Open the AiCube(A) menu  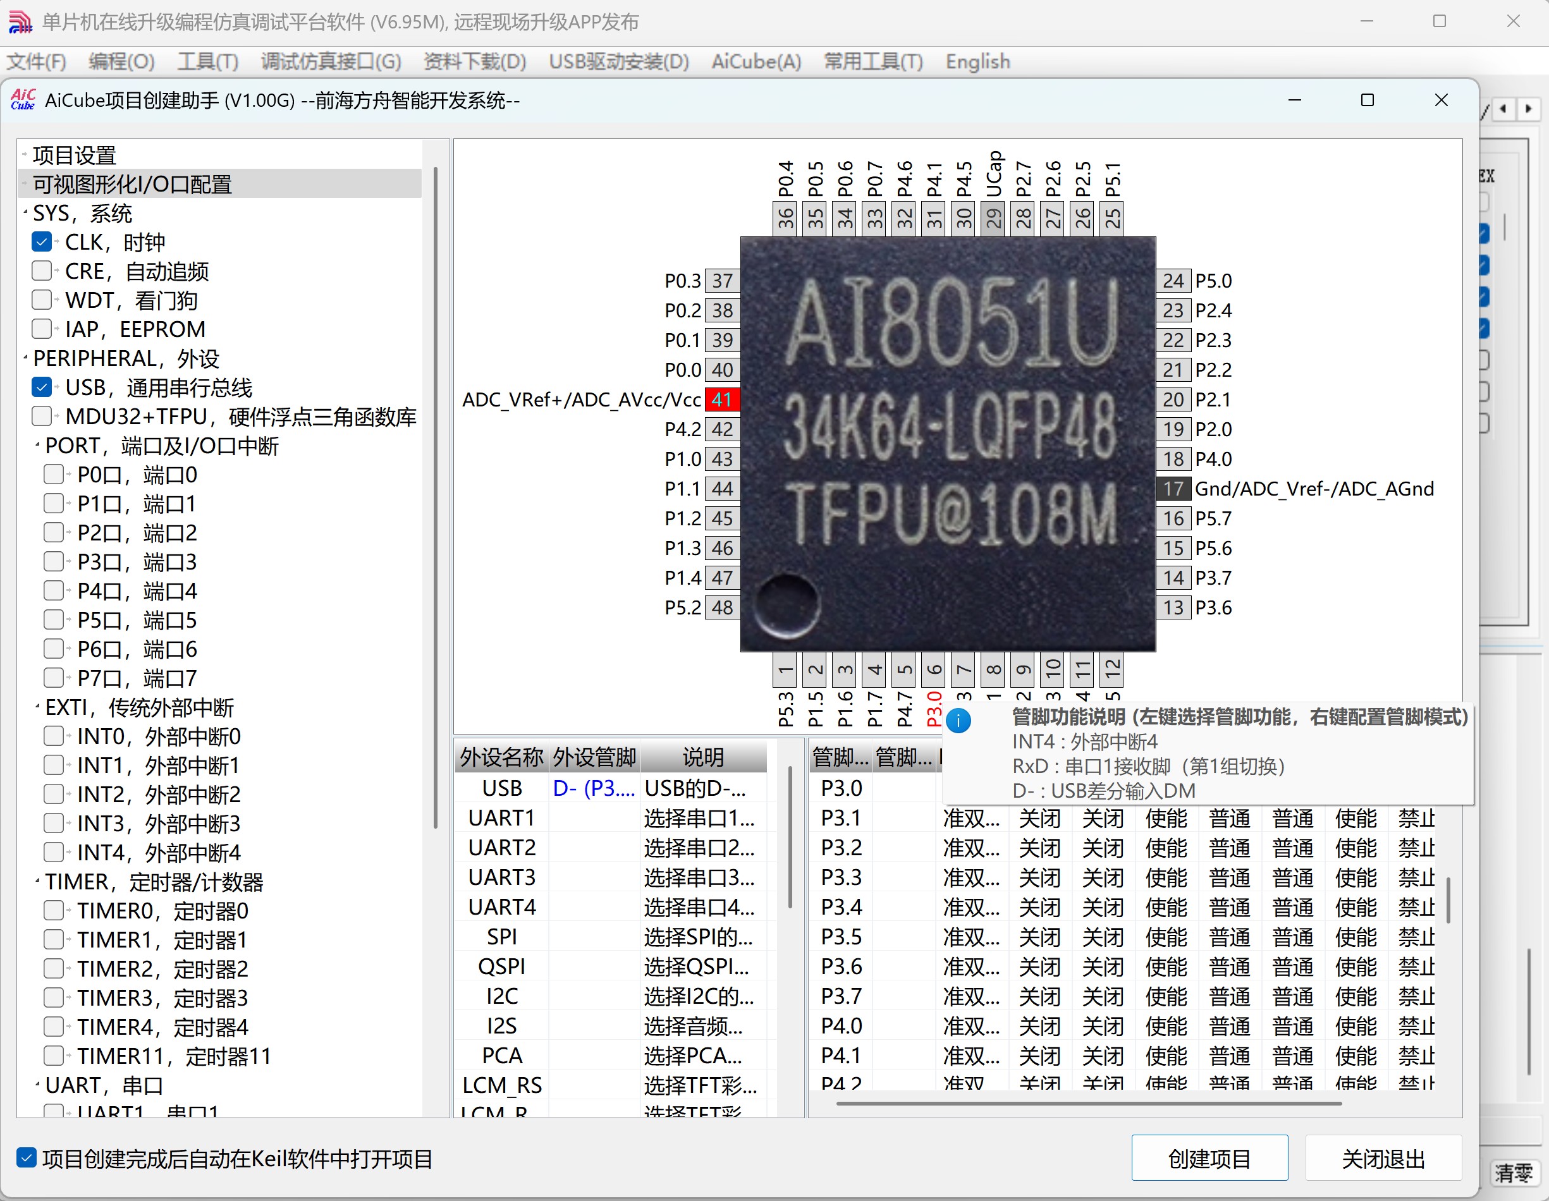pyautogui.click(x=756, y=62)
